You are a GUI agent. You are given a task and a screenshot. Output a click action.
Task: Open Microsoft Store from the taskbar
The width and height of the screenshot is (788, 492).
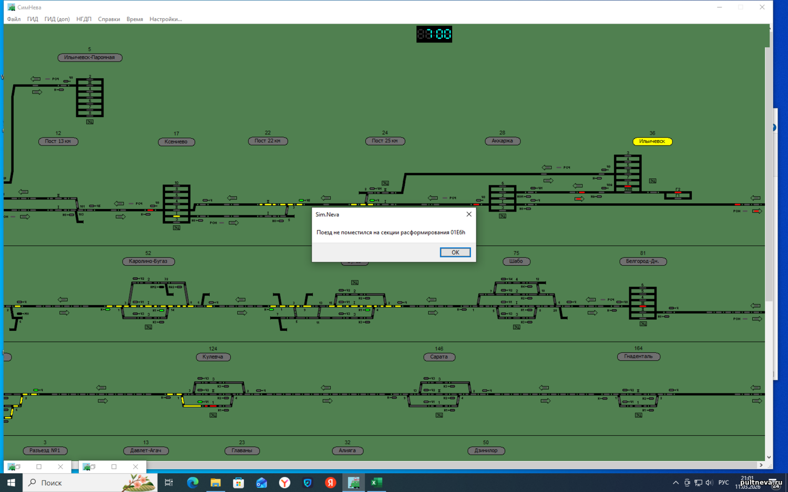239,483
